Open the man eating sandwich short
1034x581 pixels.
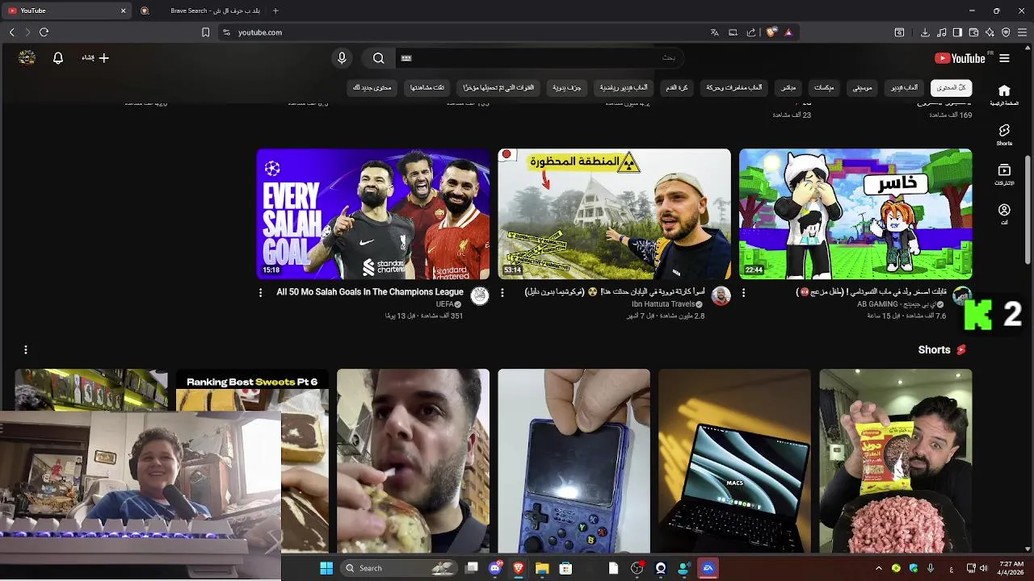click(413, 462)
